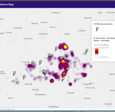Click the Bowling Green city label

(40, 77)
